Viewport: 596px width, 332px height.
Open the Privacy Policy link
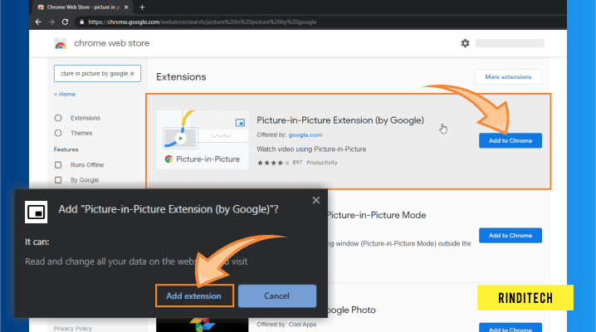click(72, 329)
